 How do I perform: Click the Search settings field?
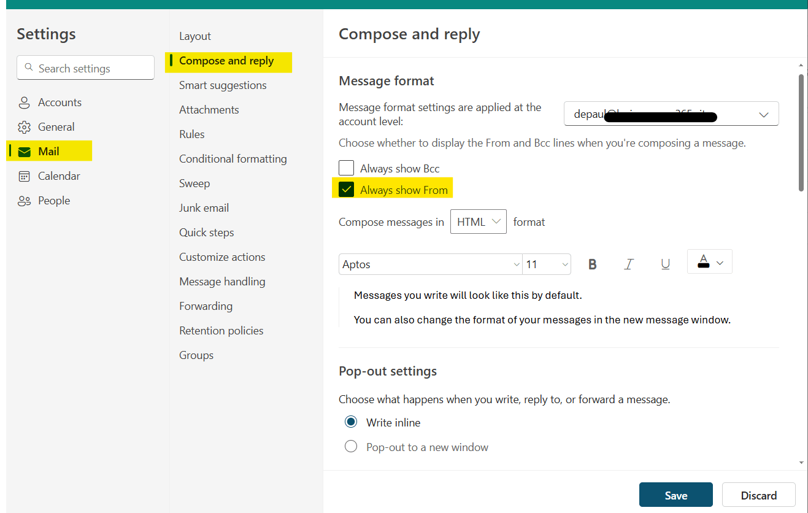click(85, 67)
